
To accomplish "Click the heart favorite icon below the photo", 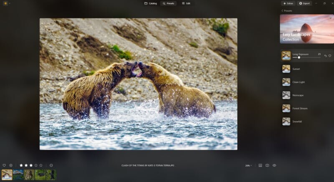I will coord(4,165).
